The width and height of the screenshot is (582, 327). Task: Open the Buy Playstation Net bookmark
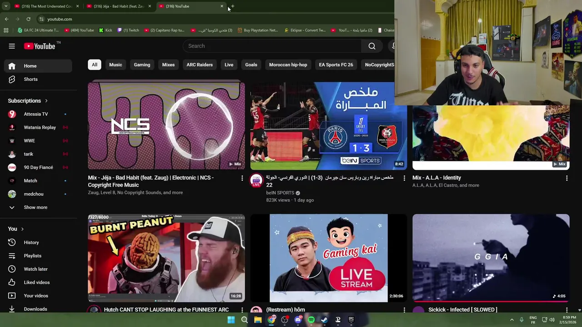257,30
